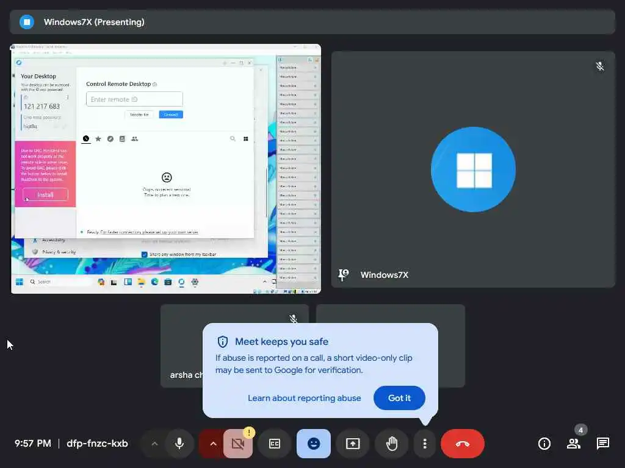Click Install button in shared RustDesk window

(45, 194)
